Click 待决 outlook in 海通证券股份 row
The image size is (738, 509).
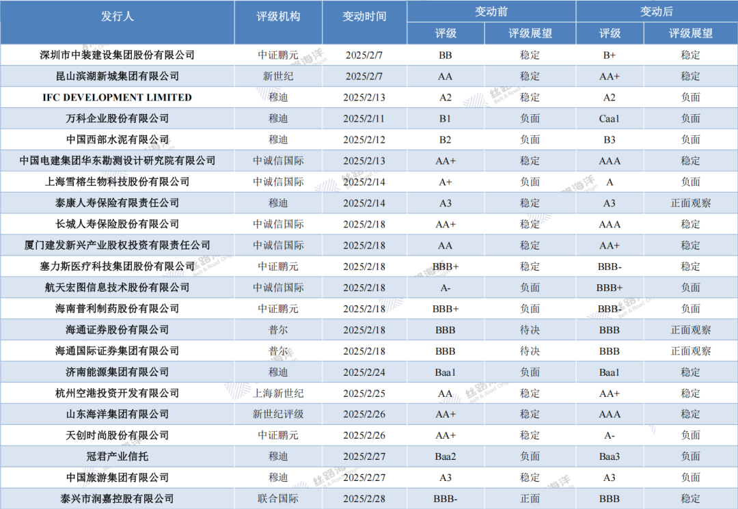tap(530, 330)
